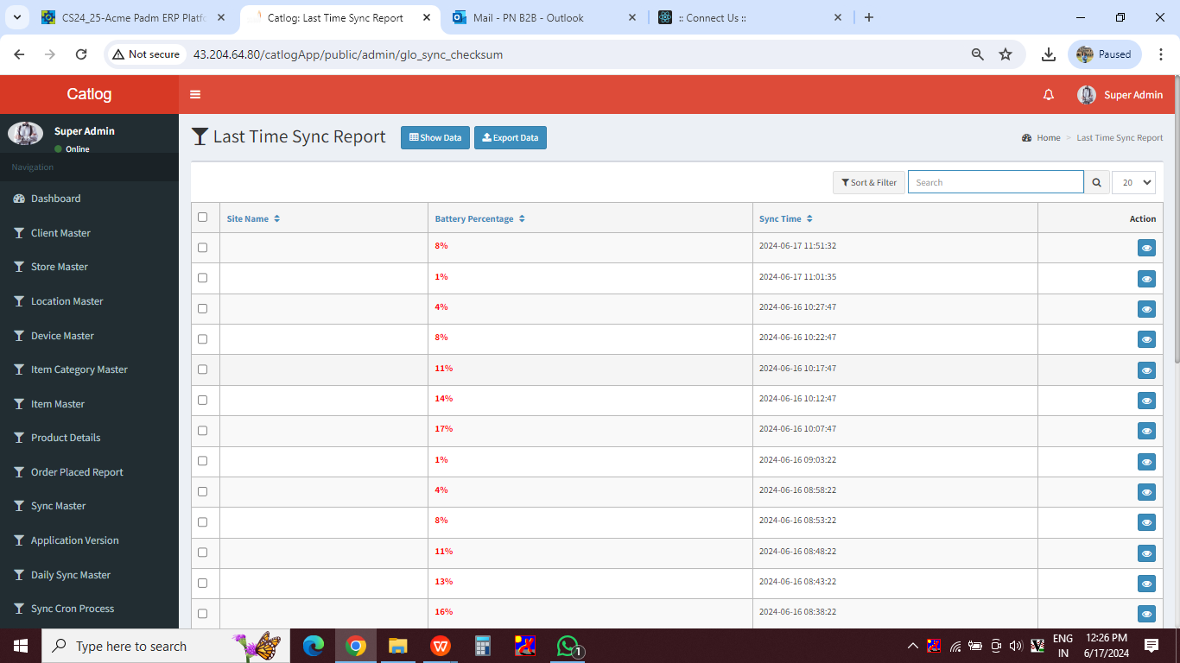The width and height of the screenshot is (1180, 663).
Task: Check the row with 1% at 11:01:35
Action: [203, 278]
